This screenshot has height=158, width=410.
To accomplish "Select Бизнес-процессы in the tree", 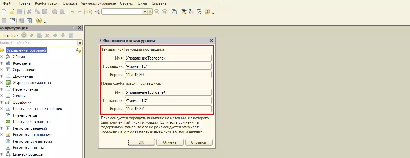I will point(28,154).
